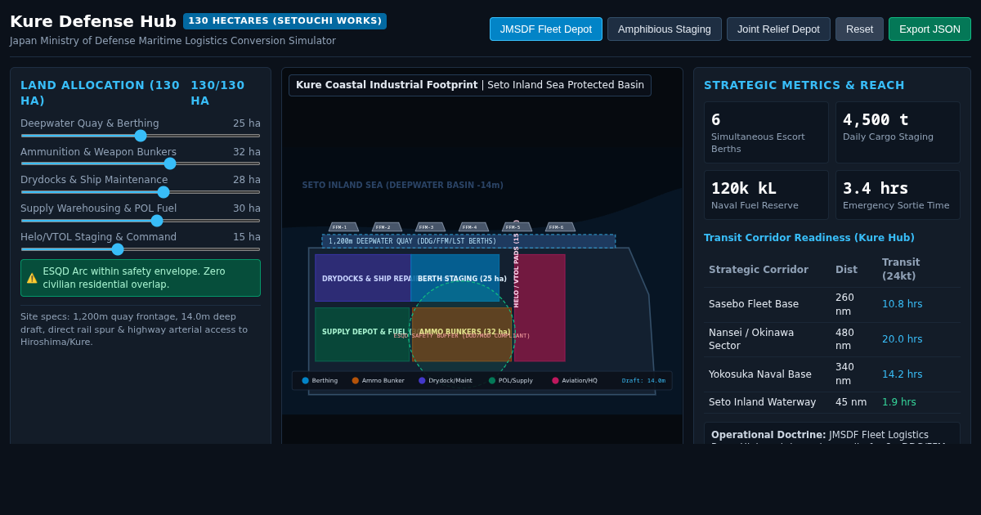Viewport: 981px width, 515px height.
Task: Select the FFM-1 ship marker
Action: [x=343, y=227]
